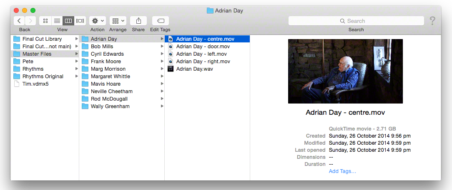Switch to Cover Flow view
This screenshot has height=190, width=452.
[80, 21]
